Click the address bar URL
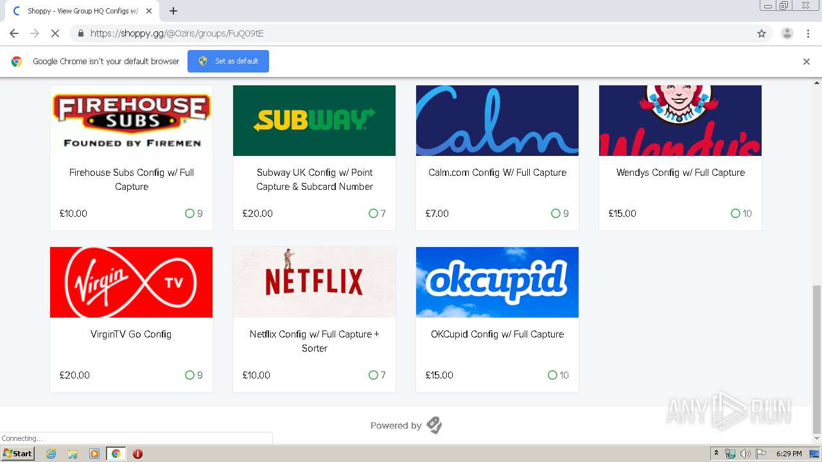This screenshot has height=462, width=822. 177,33
